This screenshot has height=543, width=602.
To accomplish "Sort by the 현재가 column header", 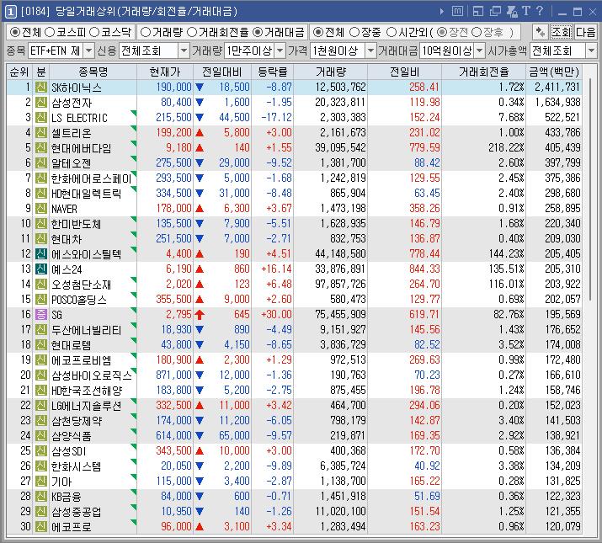I will [x=165, y=72].
